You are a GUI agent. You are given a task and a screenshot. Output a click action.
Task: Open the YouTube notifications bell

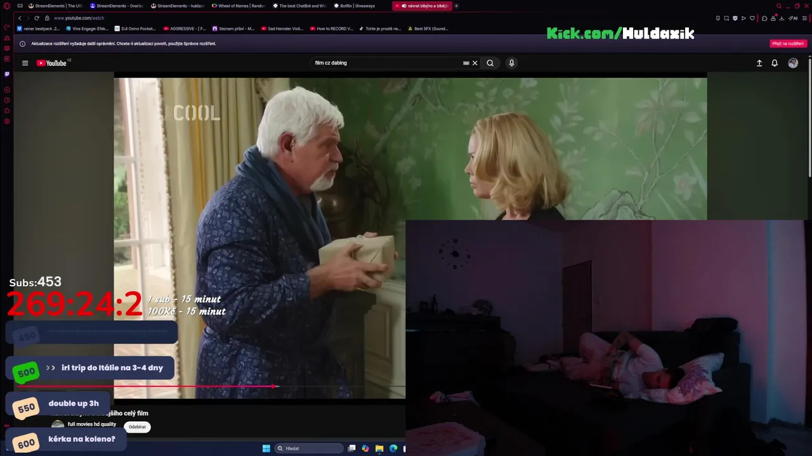pyautogui.click(x=775, y=63)
